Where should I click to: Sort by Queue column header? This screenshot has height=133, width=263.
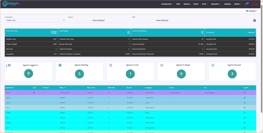tap(172, 88)
